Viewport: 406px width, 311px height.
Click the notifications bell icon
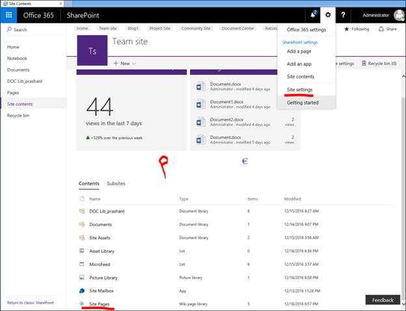pyautogui.click(x=313, y=14)
